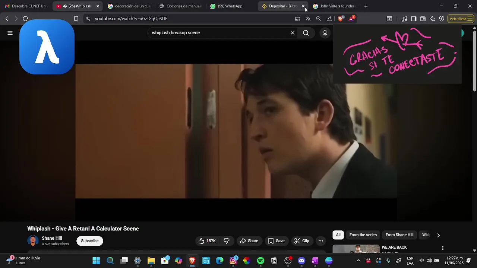This screenshot has width=477, height=268.
Task: Open the weather widget 1 mm de lluvia
Action: 23,260
